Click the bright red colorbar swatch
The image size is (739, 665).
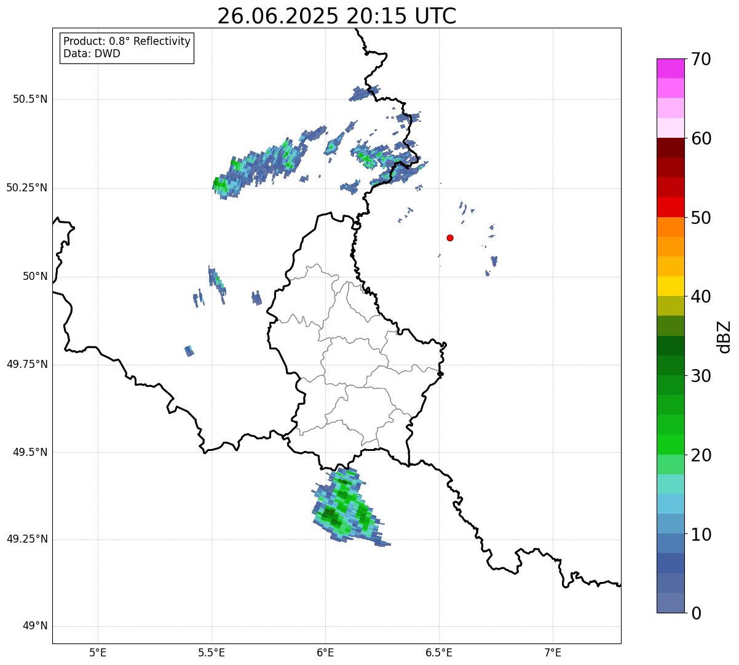[x=670, y=207]
